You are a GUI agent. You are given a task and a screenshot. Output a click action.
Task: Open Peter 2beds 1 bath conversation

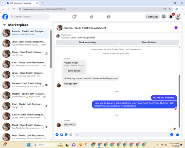click(25, 137)
